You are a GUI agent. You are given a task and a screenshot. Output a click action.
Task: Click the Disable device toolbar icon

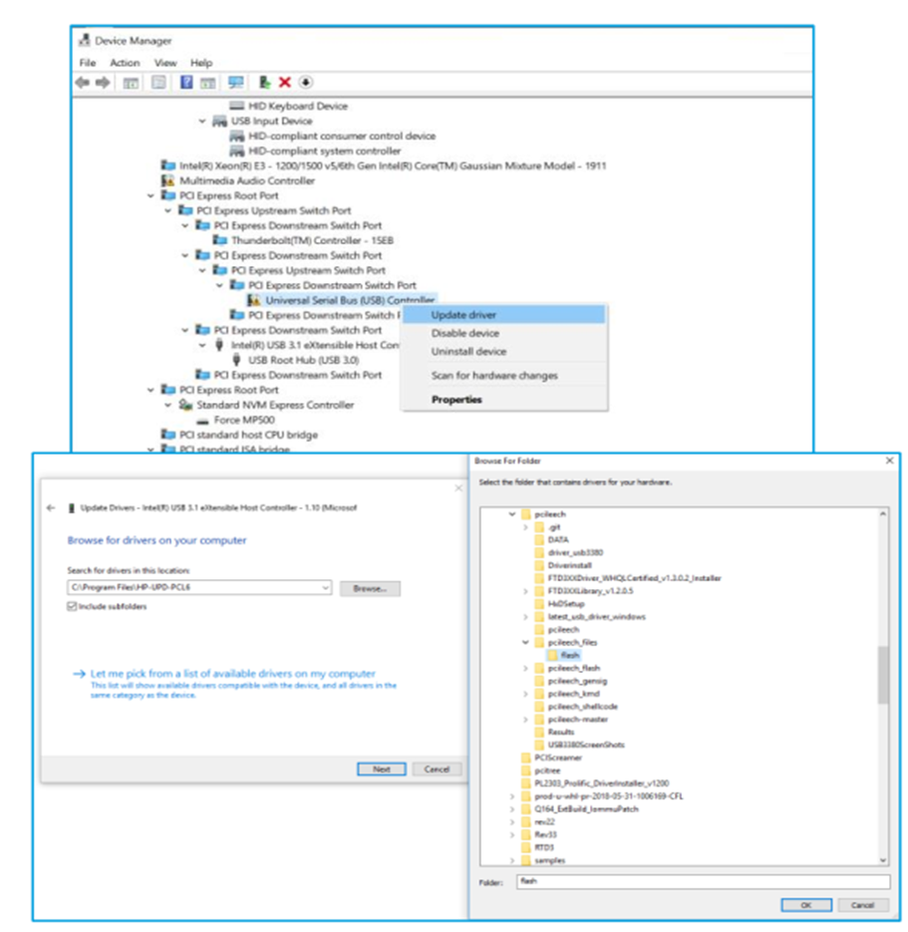click(304, 82)
